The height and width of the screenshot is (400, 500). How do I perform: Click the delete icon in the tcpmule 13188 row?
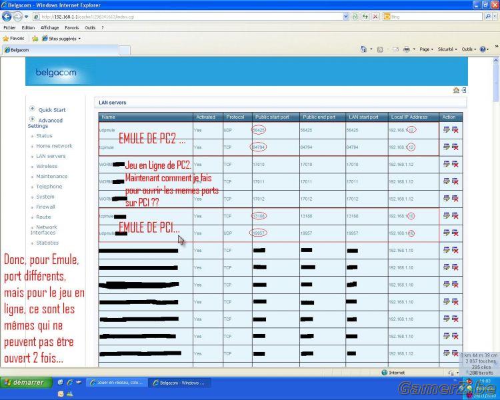click(x=455, y=215)
